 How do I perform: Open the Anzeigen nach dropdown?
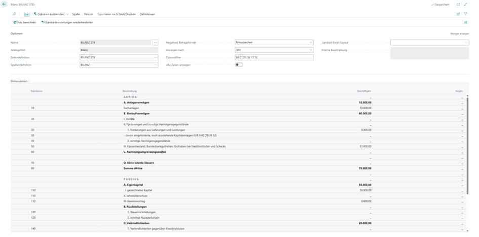(x=311, y=50)
